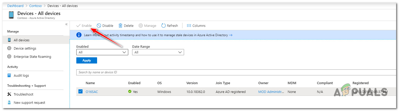Refresh the devices list

point(170,26)
